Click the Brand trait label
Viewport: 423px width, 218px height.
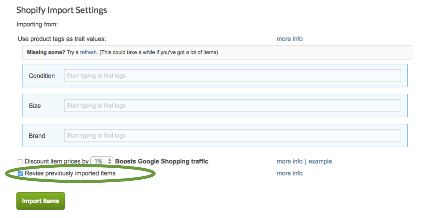tap(37, 136)
